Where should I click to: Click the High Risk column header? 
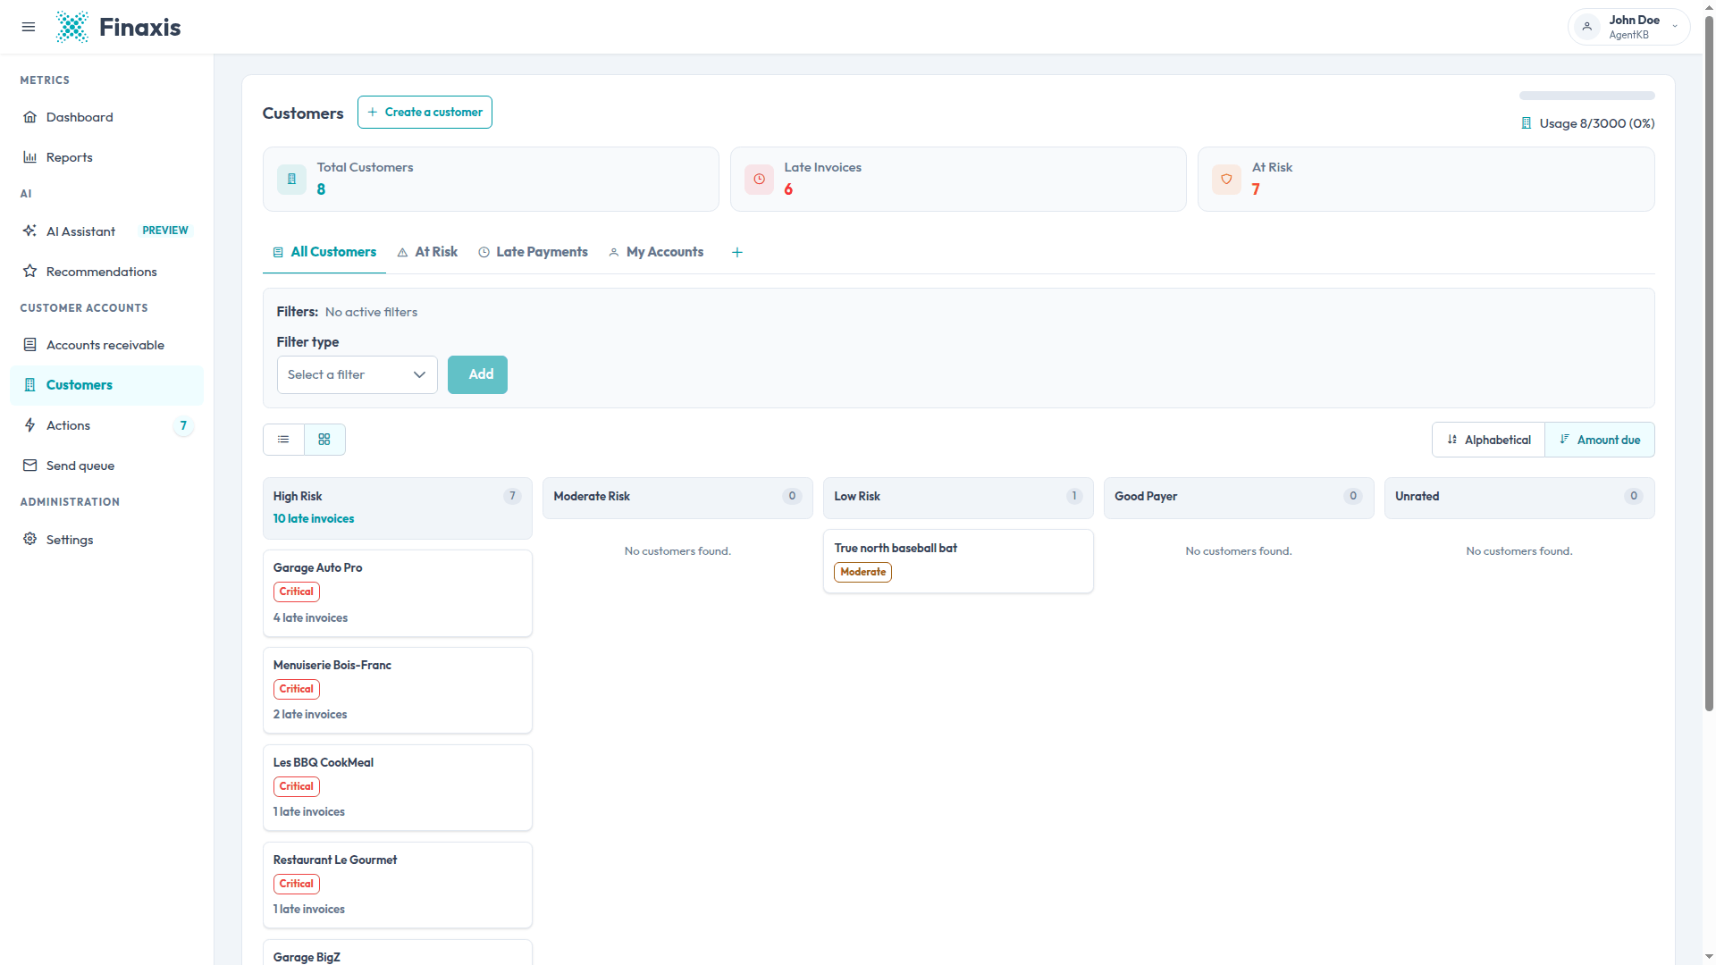[x=398, y=508]
